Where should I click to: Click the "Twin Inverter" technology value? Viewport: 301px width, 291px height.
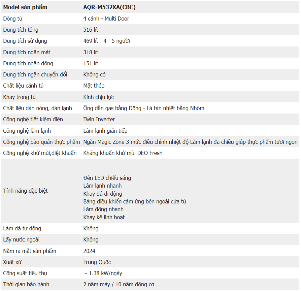click(99, 119)
